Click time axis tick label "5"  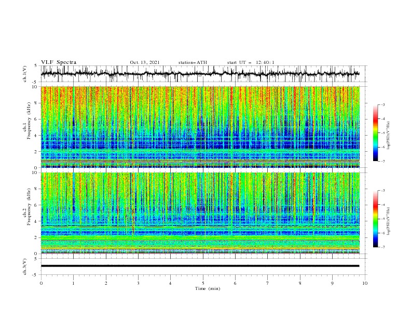[203, 283]
